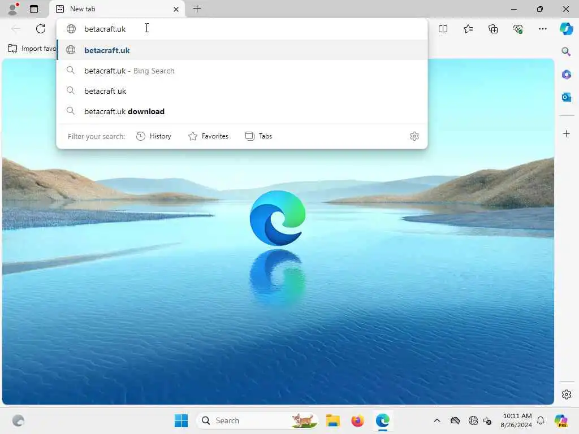
Task: Filter search by Favorites
Action: coord(208,136)
